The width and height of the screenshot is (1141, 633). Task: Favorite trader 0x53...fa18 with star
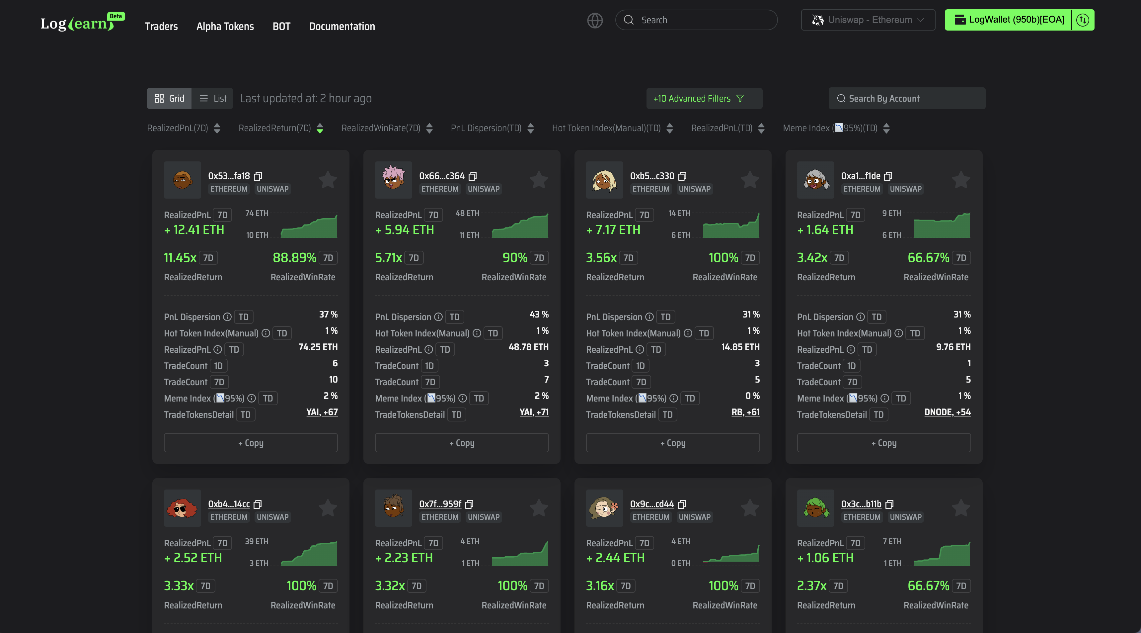328,180
